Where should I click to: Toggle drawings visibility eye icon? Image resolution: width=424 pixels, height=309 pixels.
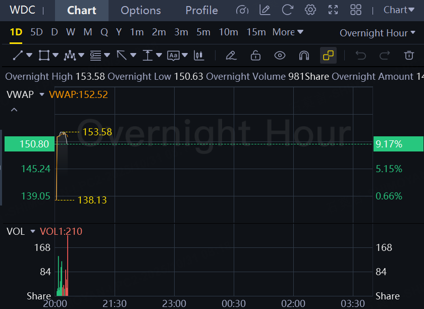[x=280, y=56]
